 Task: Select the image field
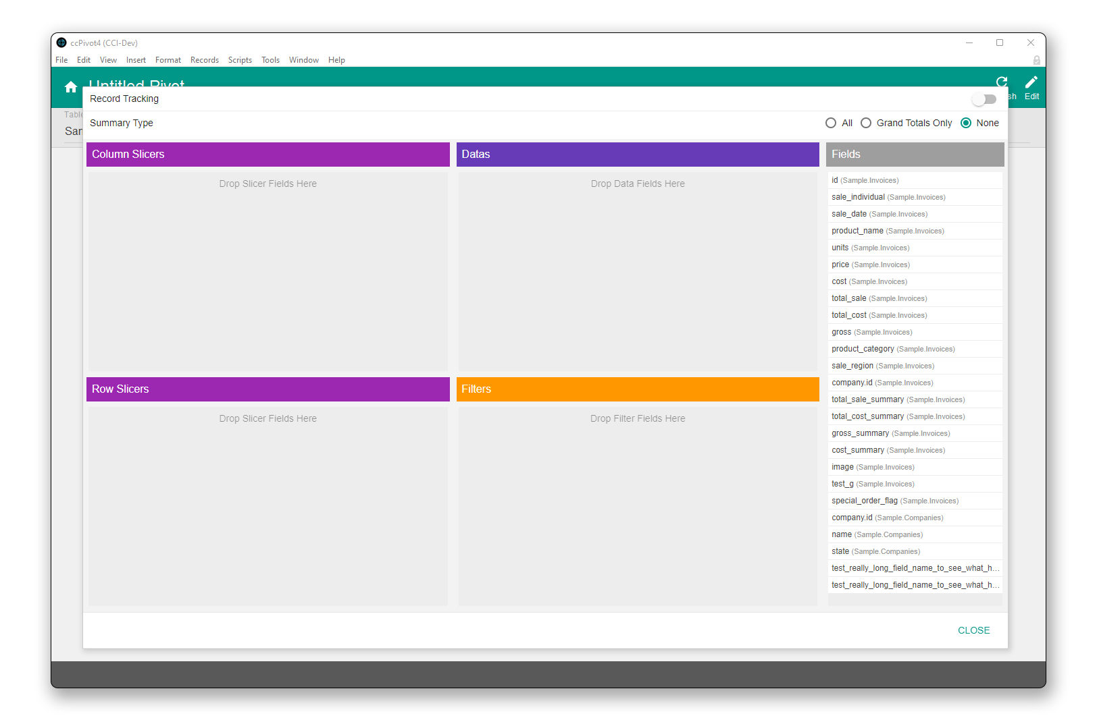pyautogui.click(x=915, y=467)
